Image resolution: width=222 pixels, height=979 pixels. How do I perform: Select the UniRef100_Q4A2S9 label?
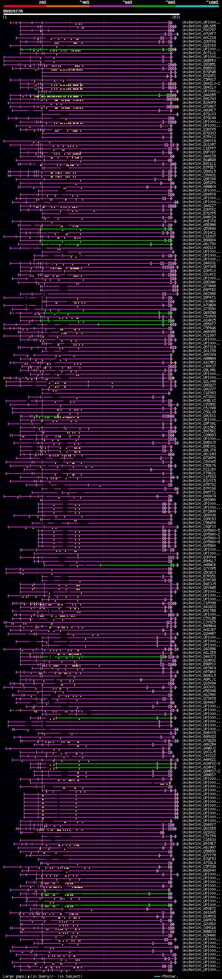point(199,156)
